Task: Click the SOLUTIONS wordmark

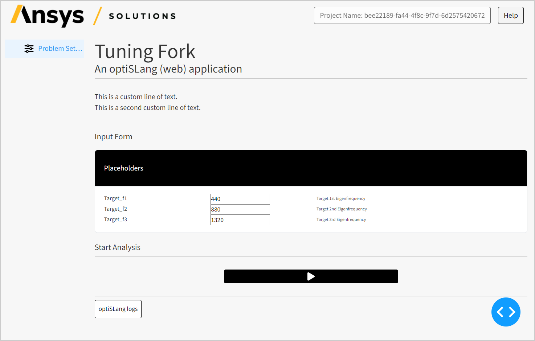Action: pyautogui.click(x=142, y=16)
